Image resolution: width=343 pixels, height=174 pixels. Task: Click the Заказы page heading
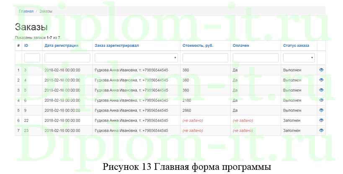[x=31, y=27]
